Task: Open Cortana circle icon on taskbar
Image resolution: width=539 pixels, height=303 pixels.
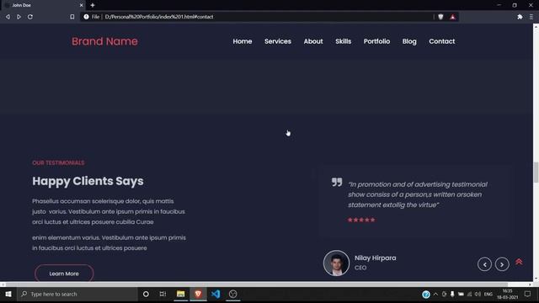Action: coord(146,294)
